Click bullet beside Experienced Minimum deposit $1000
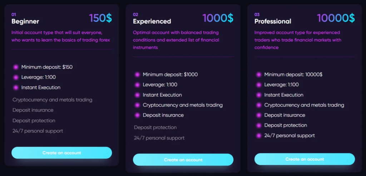The image size is (366, 176). pos(137,75)
